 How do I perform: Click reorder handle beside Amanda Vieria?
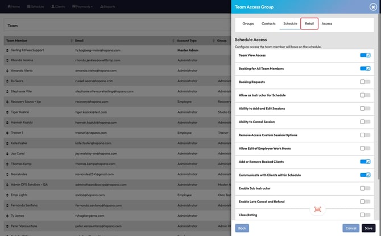(8, 70)
